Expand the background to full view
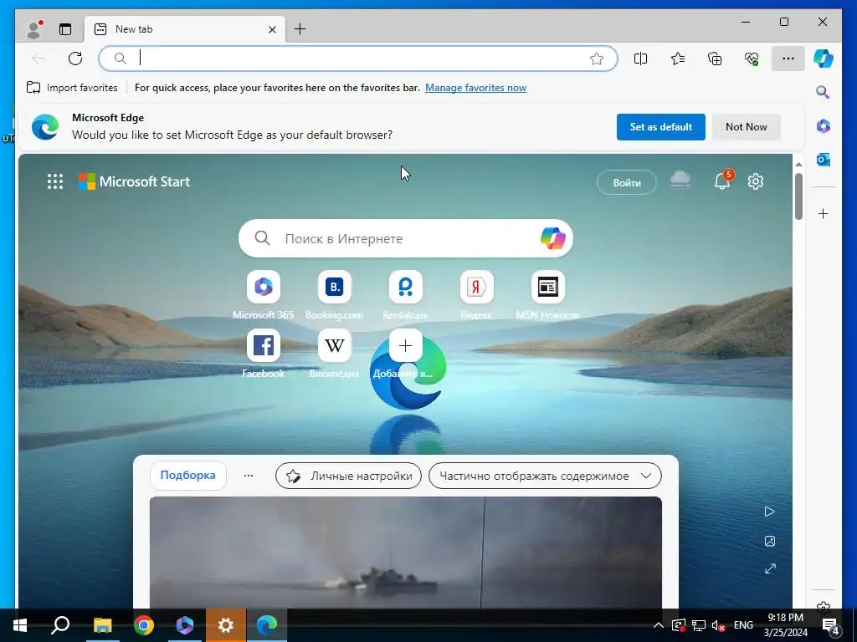 (770, 568)
